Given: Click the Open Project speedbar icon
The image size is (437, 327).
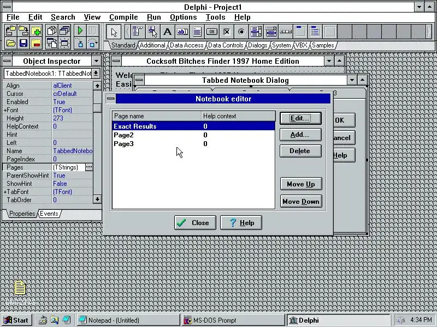Looking at the screenshot, I should (x=10, y=31).
